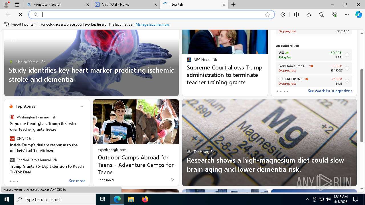
Task: Open the Collections icon
Action: point(322,15)
